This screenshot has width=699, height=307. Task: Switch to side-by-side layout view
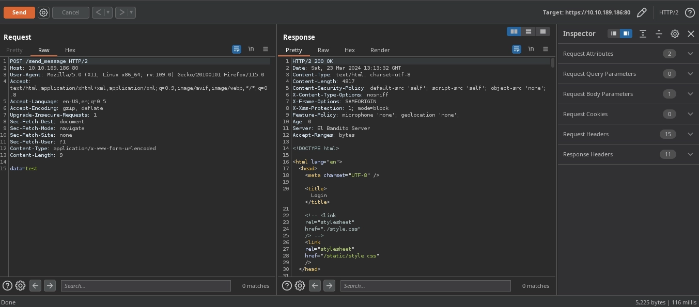[x=514, y=31]
